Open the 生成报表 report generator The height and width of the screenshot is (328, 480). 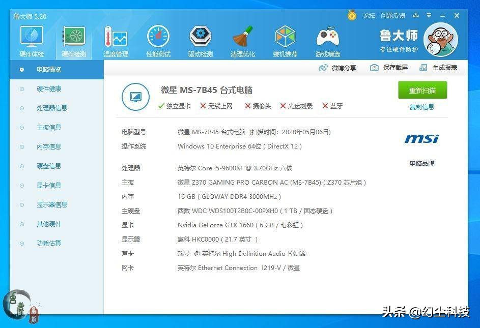coord(439,67)
